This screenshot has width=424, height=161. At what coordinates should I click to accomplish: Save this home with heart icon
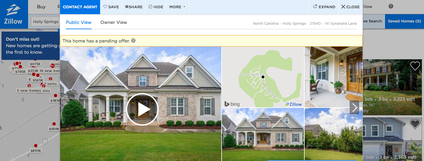[x=111, y=7]
